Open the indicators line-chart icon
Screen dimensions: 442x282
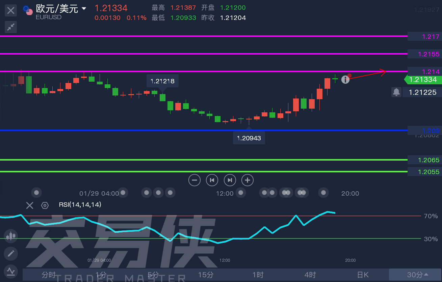coord(11,271)
